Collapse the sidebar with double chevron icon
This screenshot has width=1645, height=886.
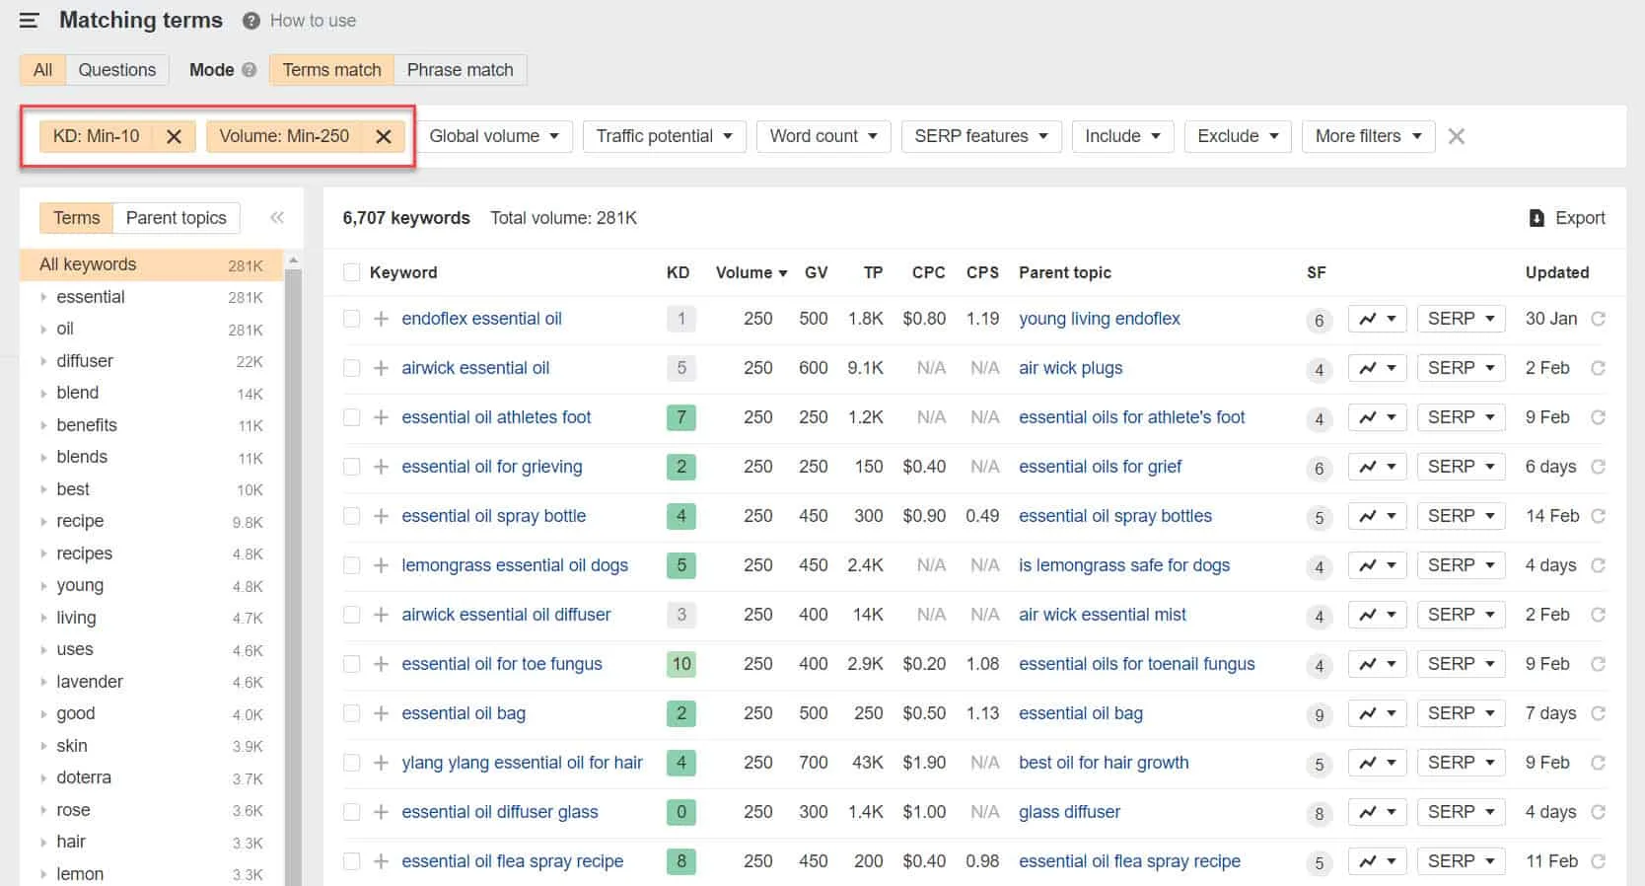277,218
